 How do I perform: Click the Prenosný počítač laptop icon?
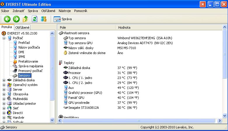pyautogui.click(x=15, y=71)
